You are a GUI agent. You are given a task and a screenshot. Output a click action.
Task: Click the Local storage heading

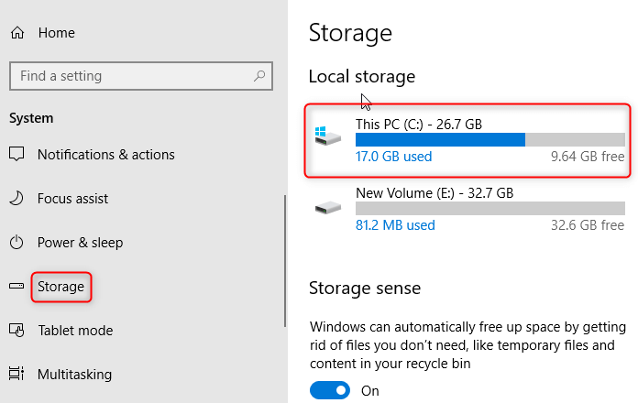(x=362, y=76)
